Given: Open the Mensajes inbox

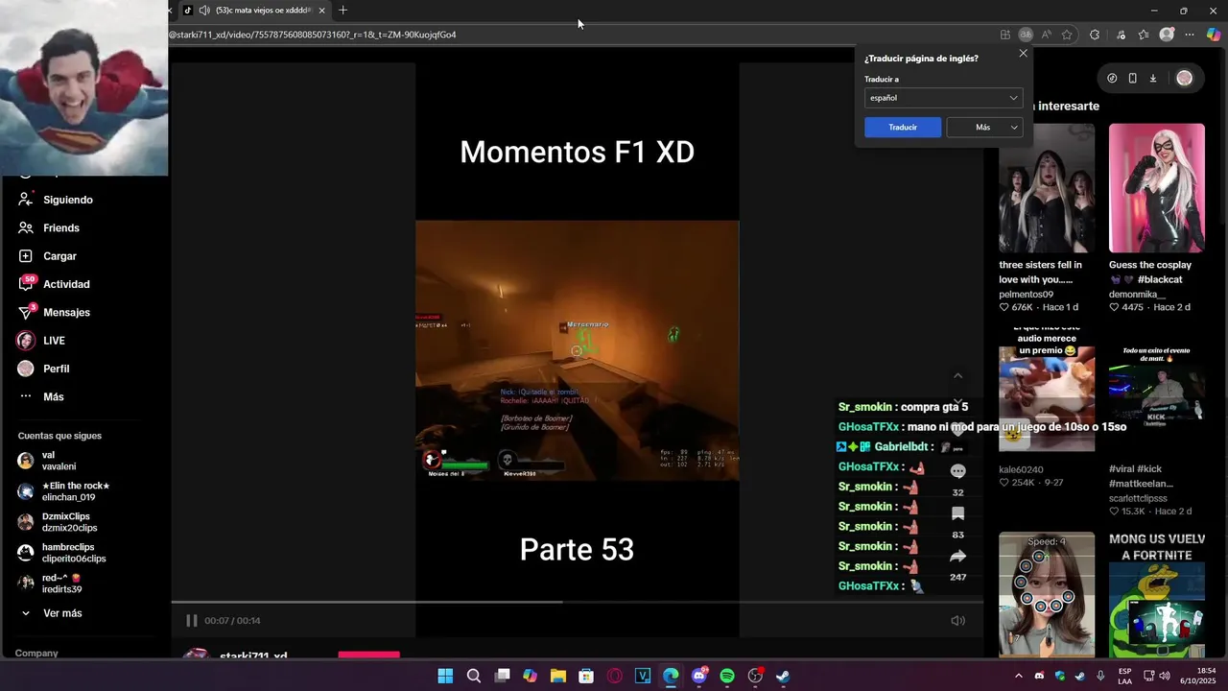Looking at the screenshot, I should (x=54, y=312).
